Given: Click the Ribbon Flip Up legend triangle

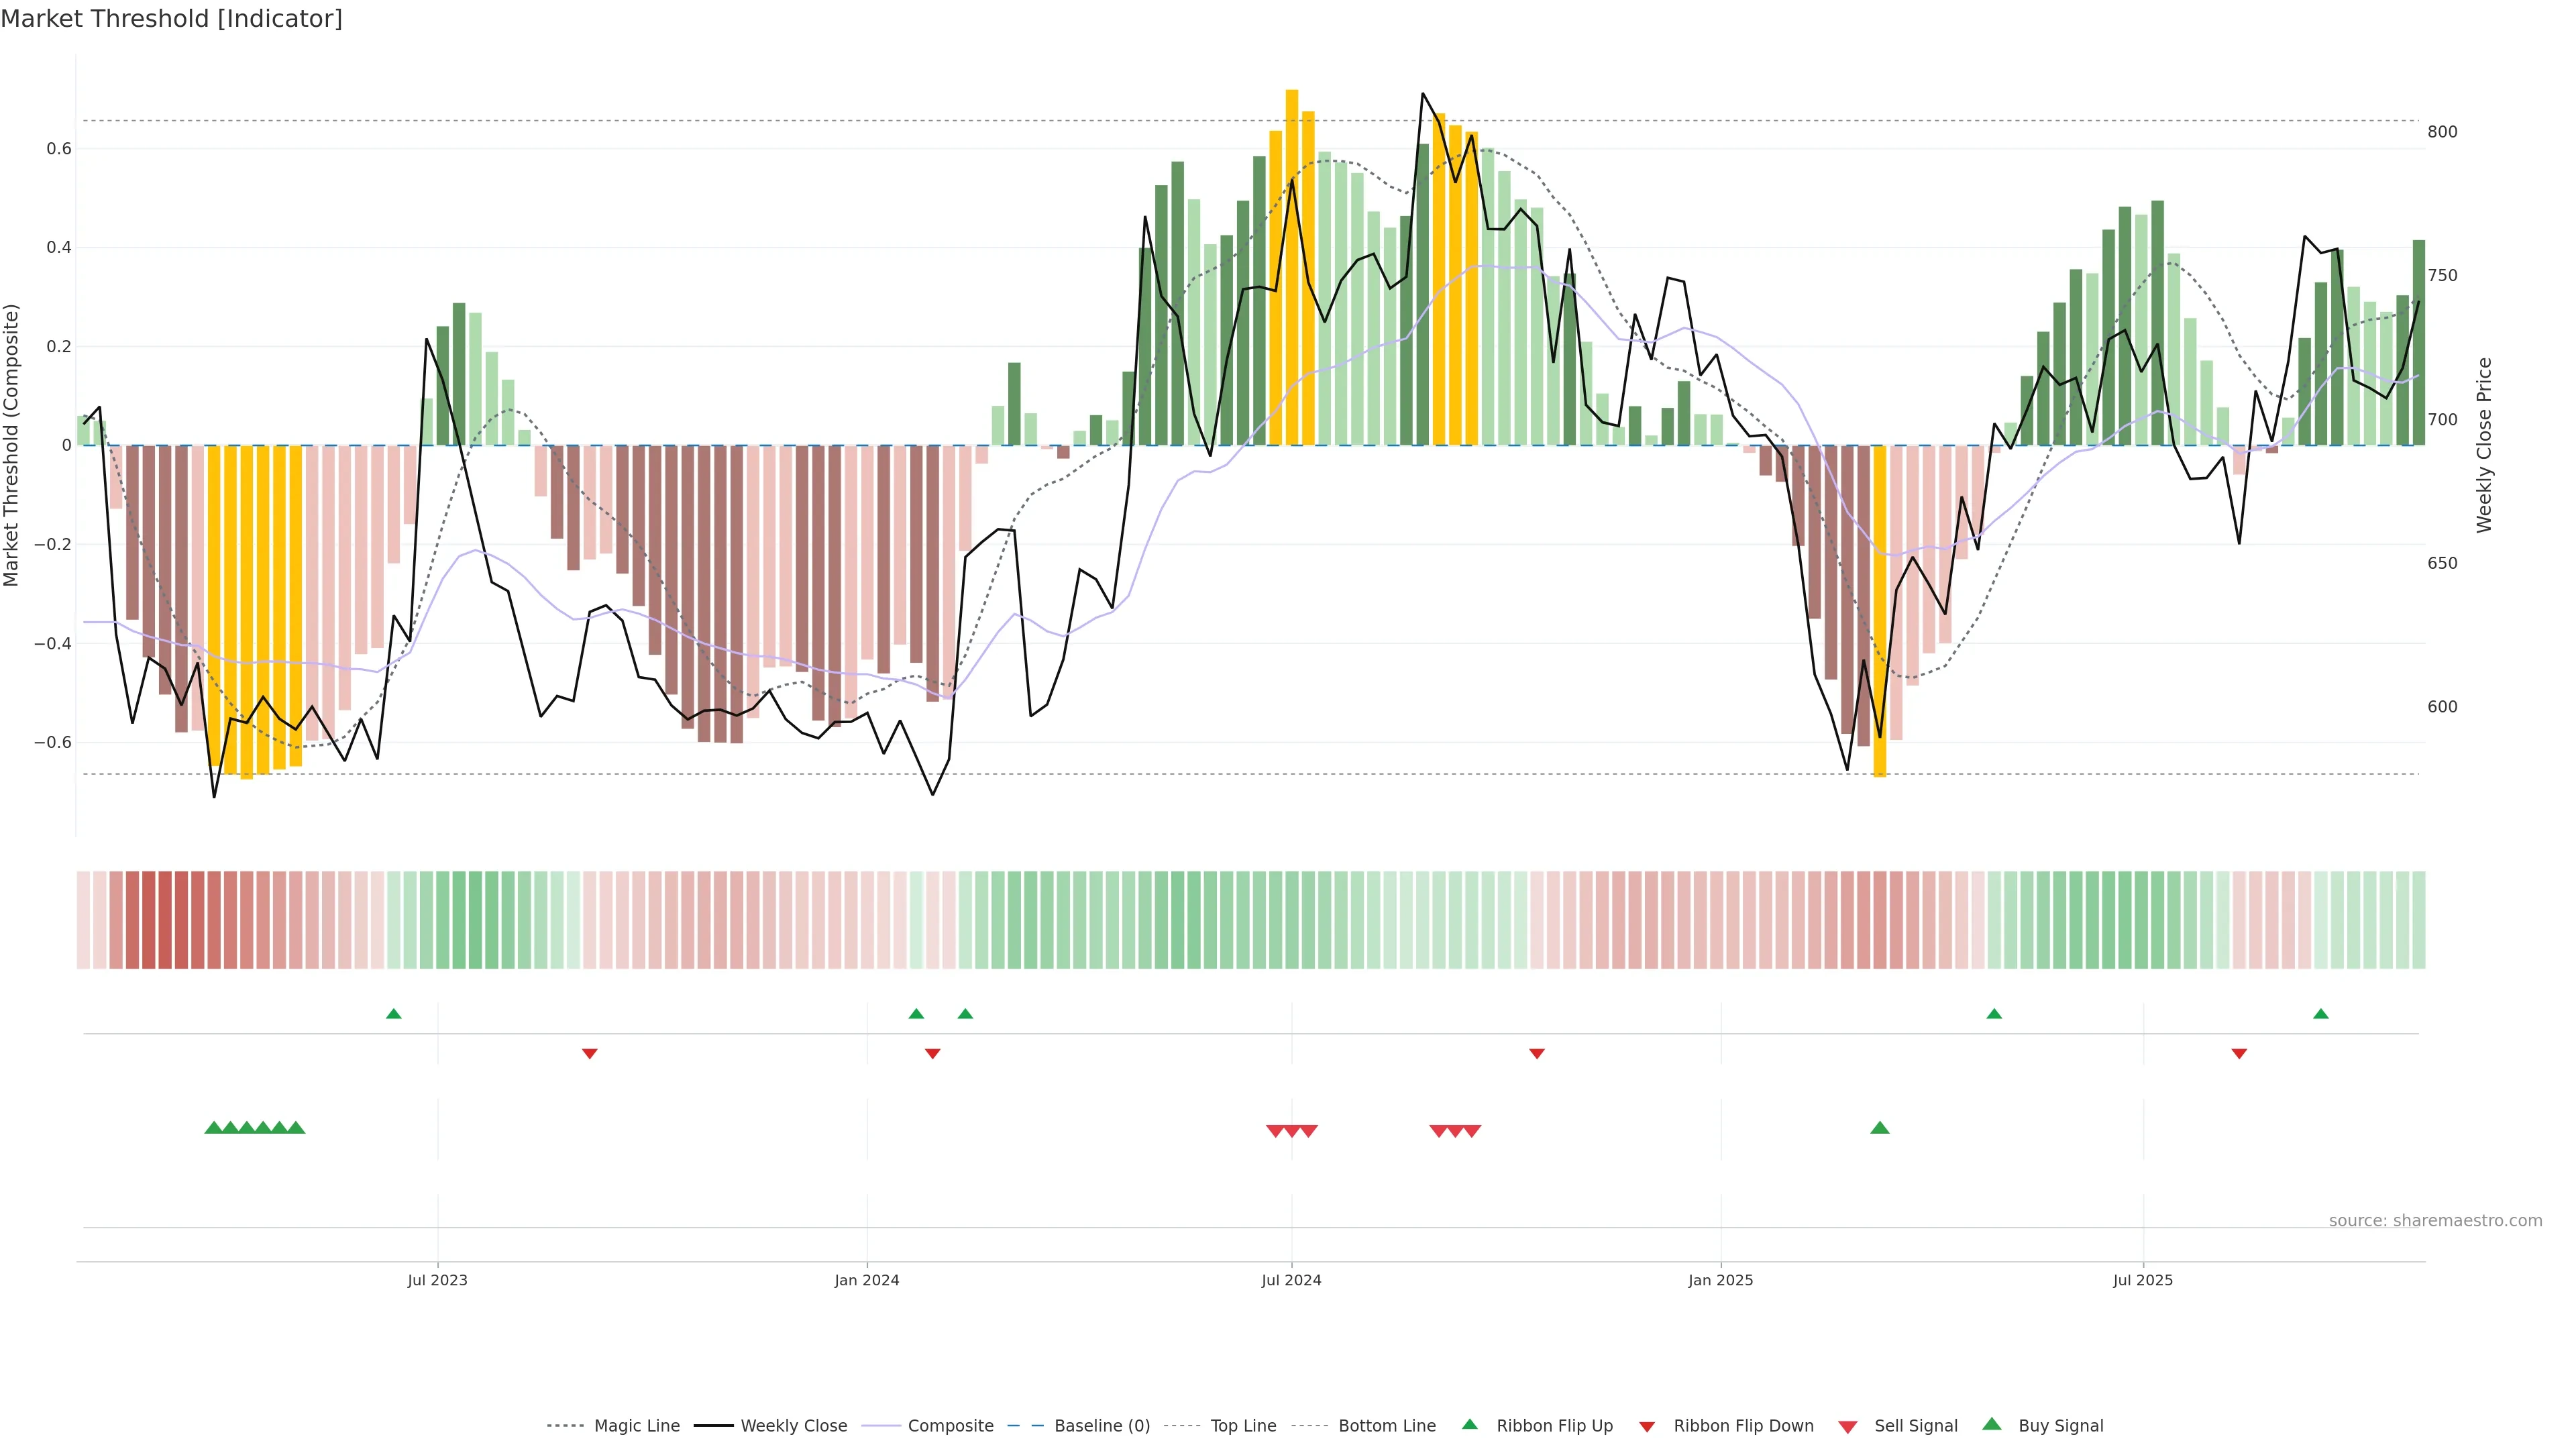Looking at the screenshot, I should 1469,1424.
